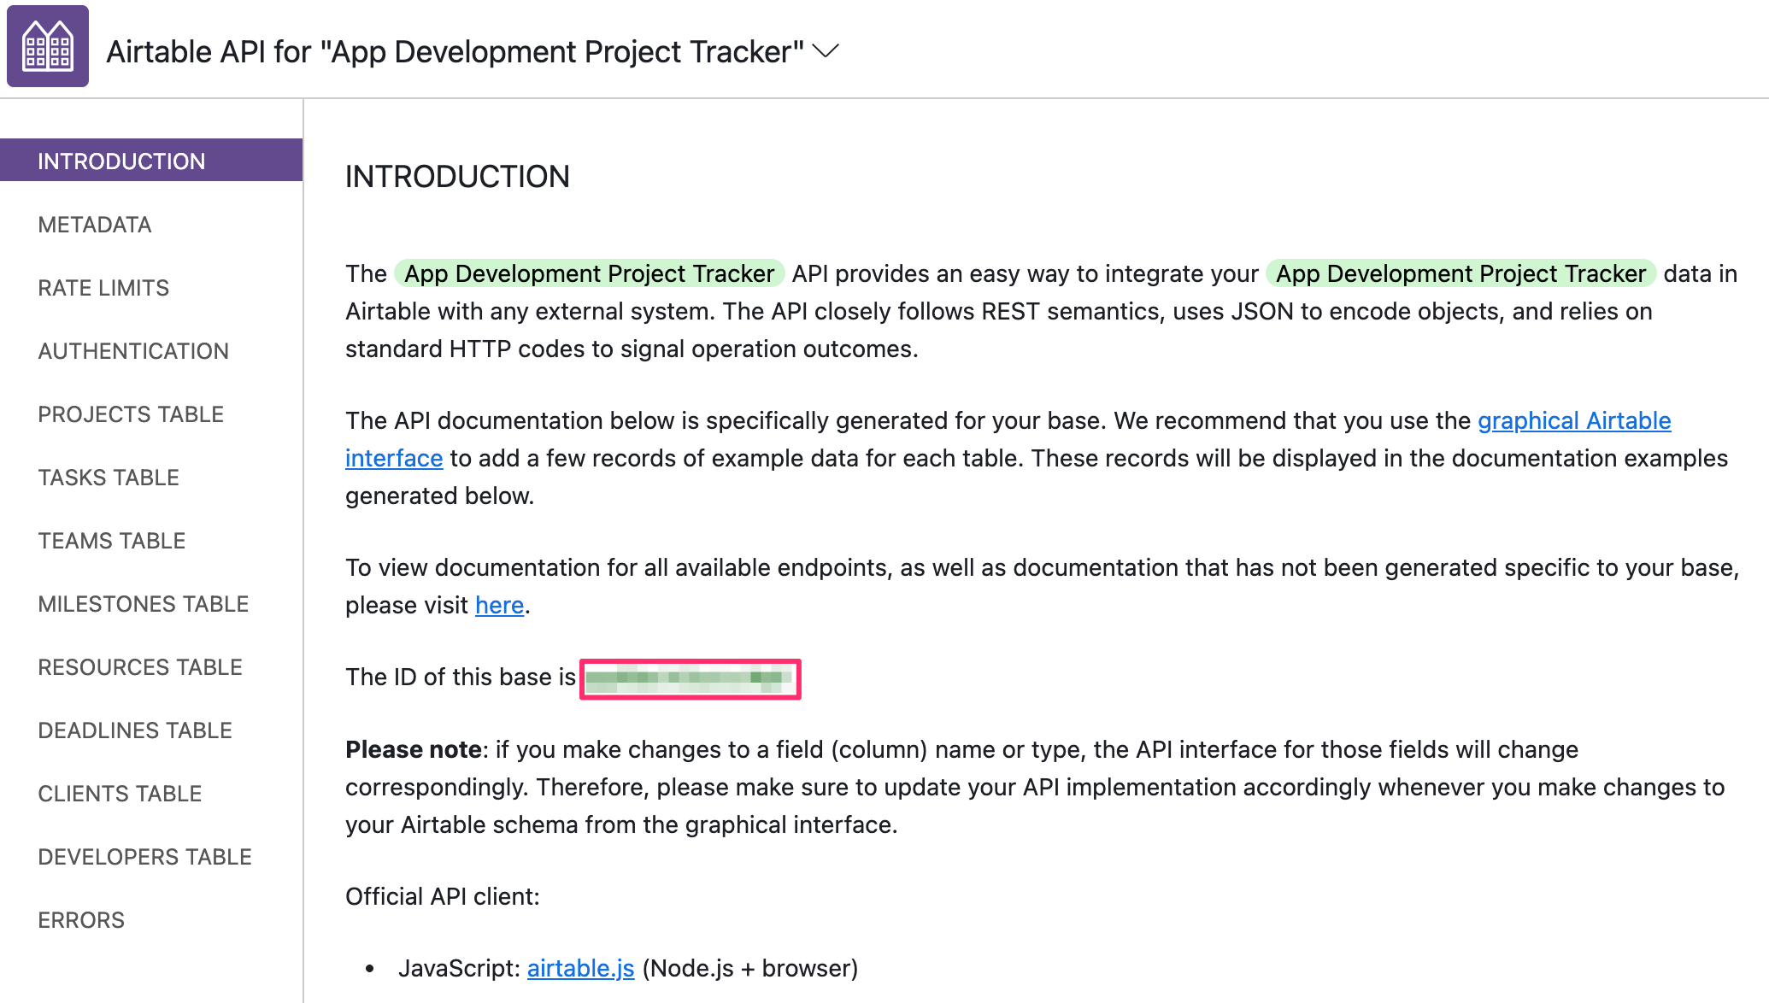
Task: Click the first highlighted 'App Development Project Tracker' tag
Action: pyautogui.click(x=590, y=273)
